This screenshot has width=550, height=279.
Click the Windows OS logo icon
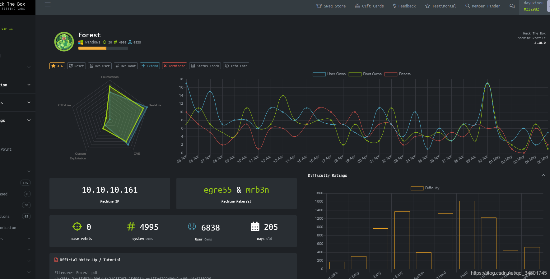[81, 42]
